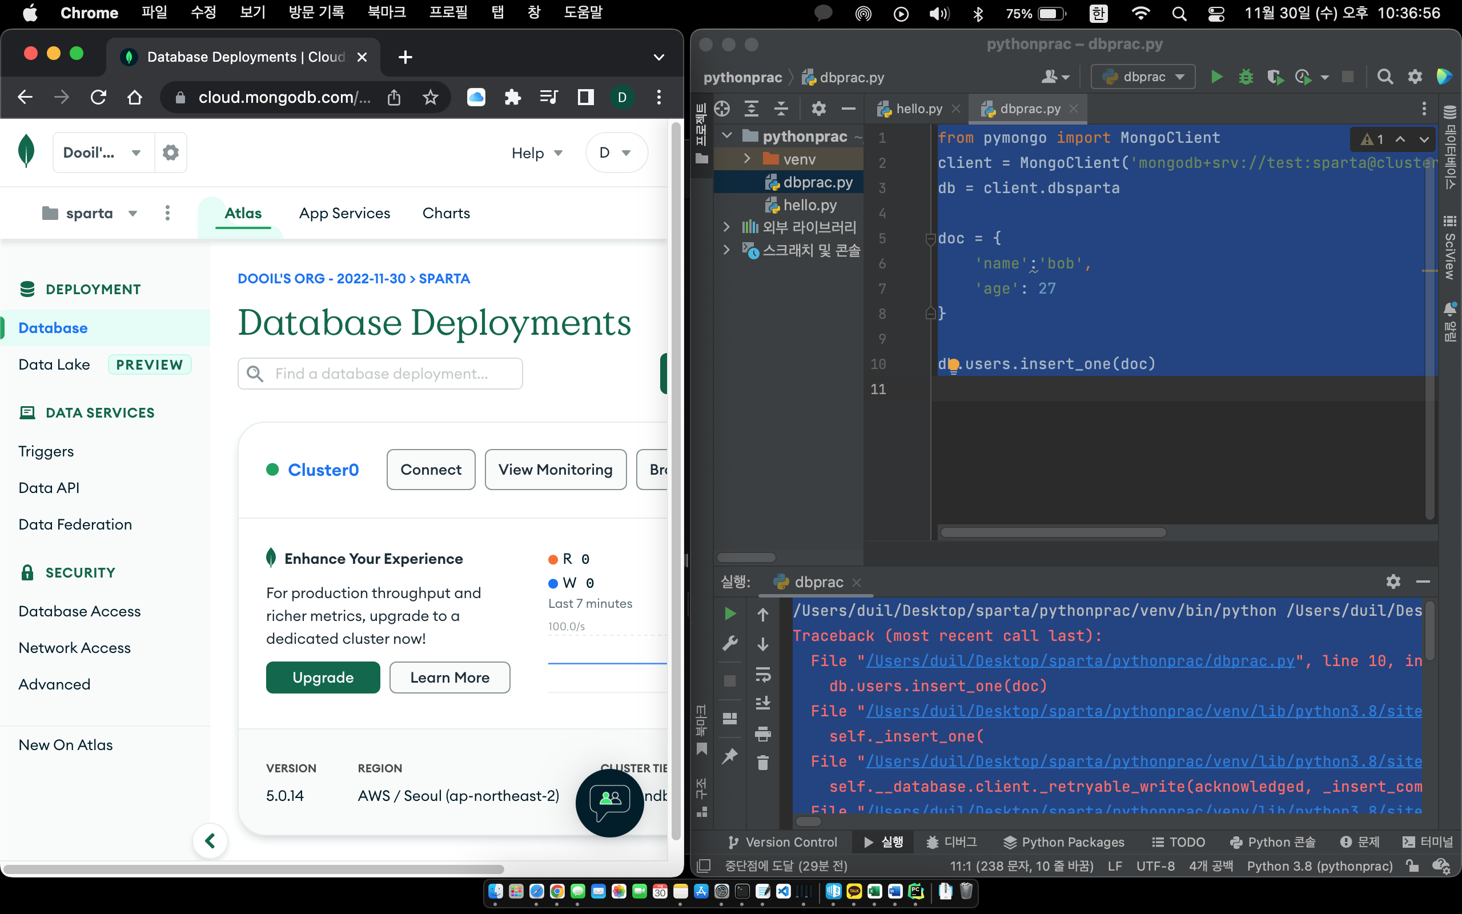Click the dbprac.py traceback file link
1462x914 pixels.
click(1080, 661)
